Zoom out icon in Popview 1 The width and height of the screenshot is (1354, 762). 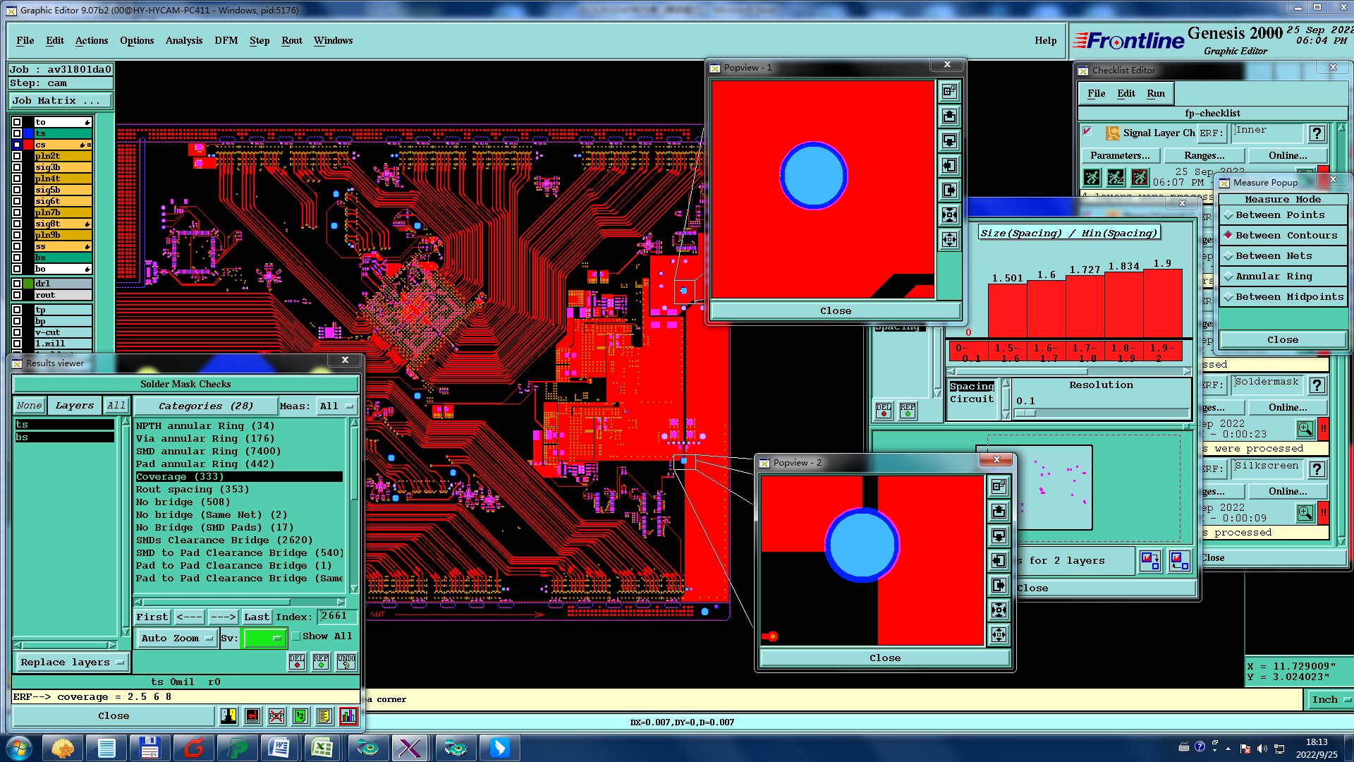950,239
